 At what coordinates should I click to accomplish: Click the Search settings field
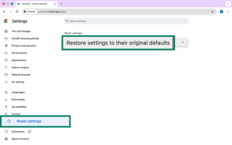(126, 21)
